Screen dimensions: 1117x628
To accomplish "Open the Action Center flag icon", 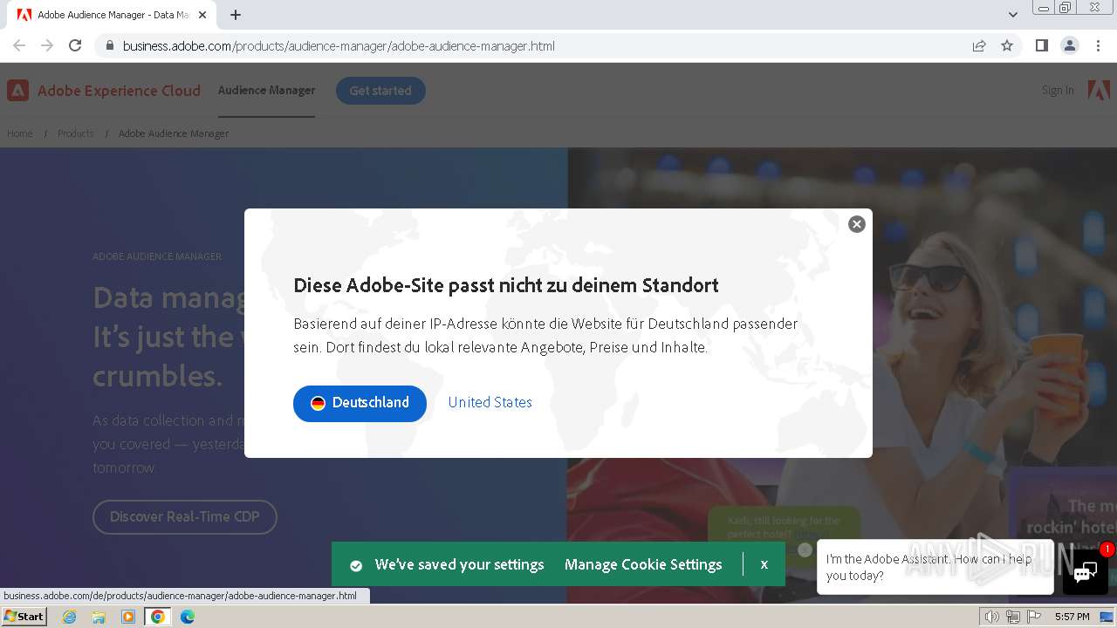I will click(1034, 617).
